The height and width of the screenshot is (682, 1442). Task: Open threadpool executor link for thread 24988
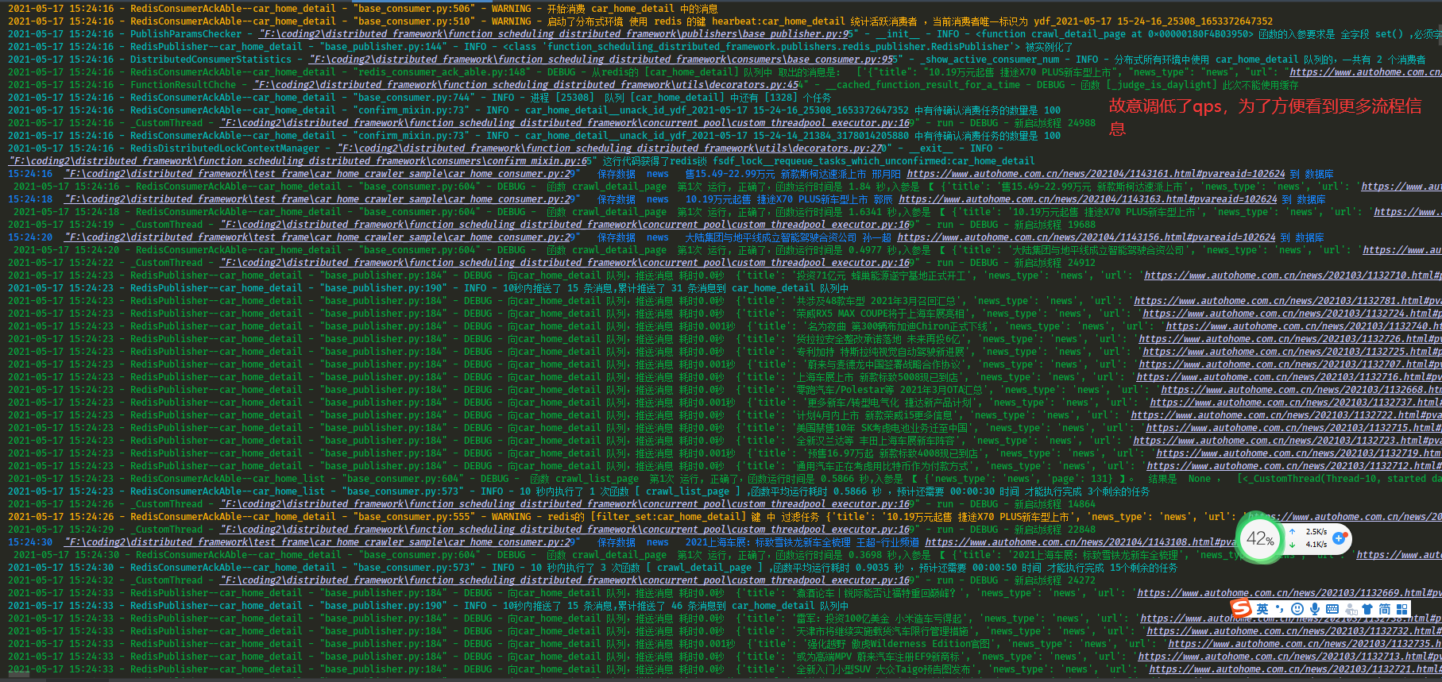[x=565, y=123]
